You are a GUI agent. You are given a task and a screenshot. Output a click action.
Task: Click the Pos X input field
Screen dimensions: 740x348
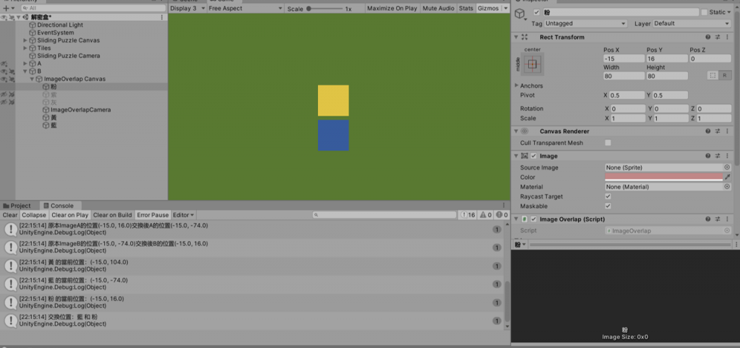[624, 59]
